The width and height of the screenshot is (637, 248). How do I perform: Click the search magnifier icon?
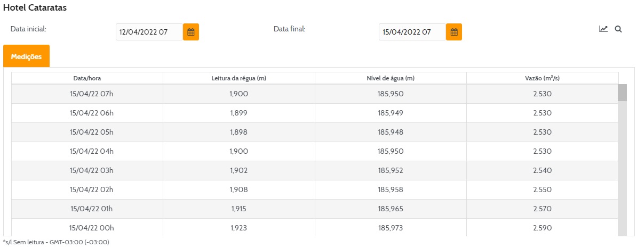(x=618, y=29)
